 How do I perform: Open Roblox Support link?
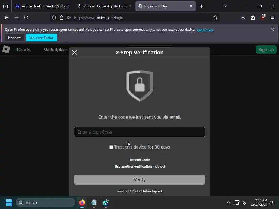[152, 191]
